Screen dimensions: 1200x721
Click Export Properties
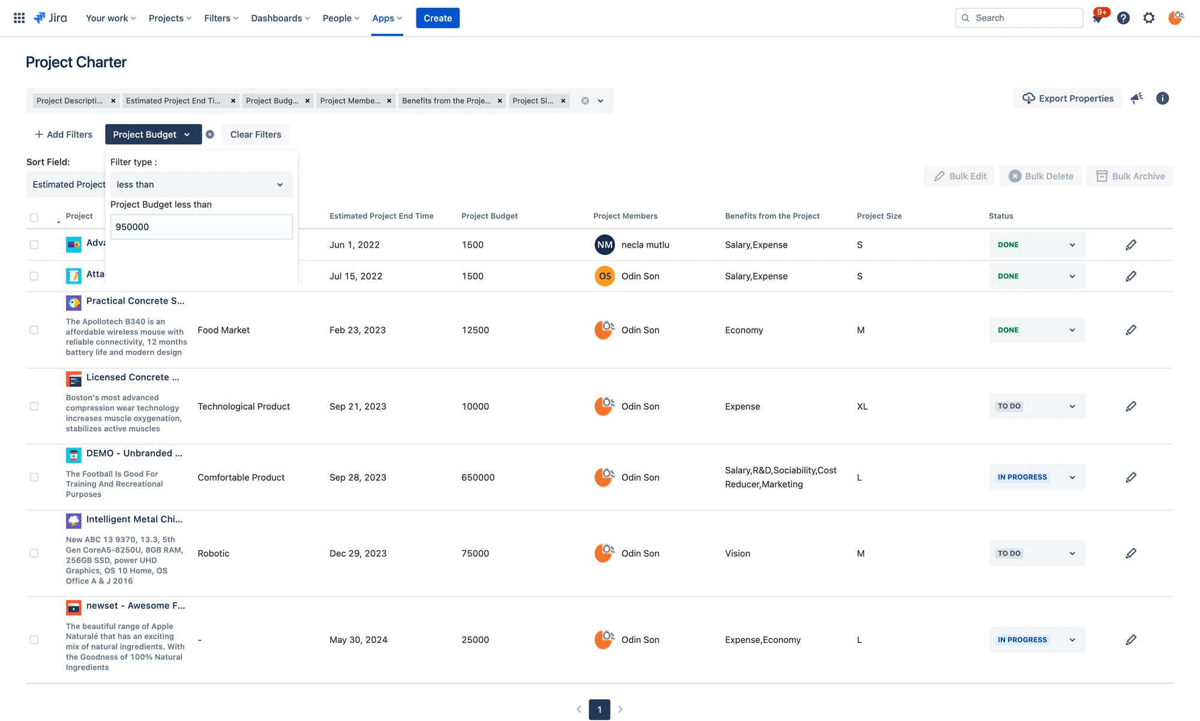tap(1067, 98)
